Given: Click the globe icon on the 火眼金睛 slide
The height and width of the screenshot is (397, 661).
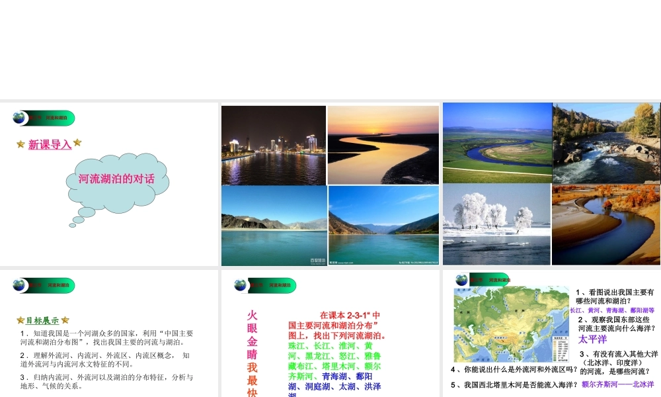Looking at the screenshot, I should click(241, 285).
